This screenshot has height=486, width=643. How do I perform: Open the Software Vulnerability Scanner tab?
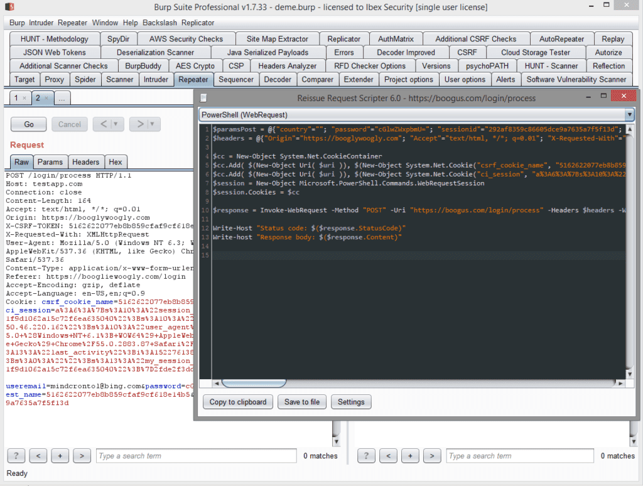point(576,80)
